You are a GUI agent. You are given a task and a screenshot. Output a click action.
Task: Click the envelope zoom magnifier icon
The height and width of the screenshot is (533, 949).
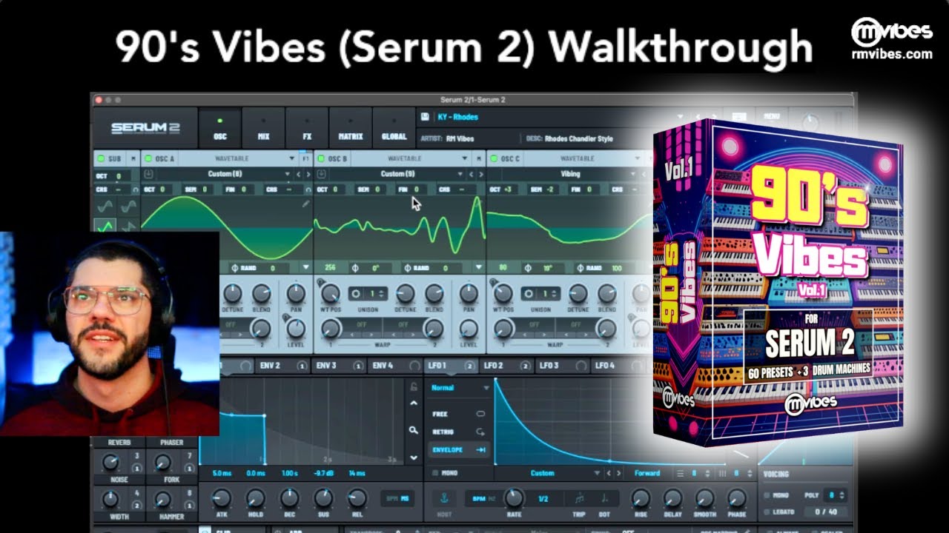(x=413, y=429)
